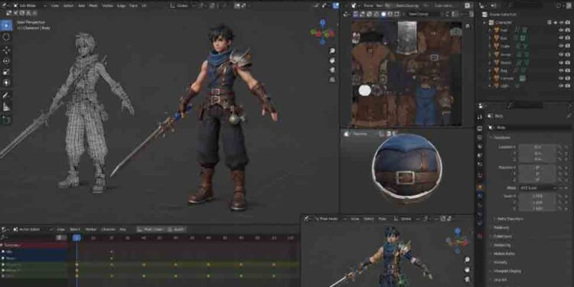Open the Tool properties tab icon at the top
Viewport: 574px width, 287px height.
(481, 116)
